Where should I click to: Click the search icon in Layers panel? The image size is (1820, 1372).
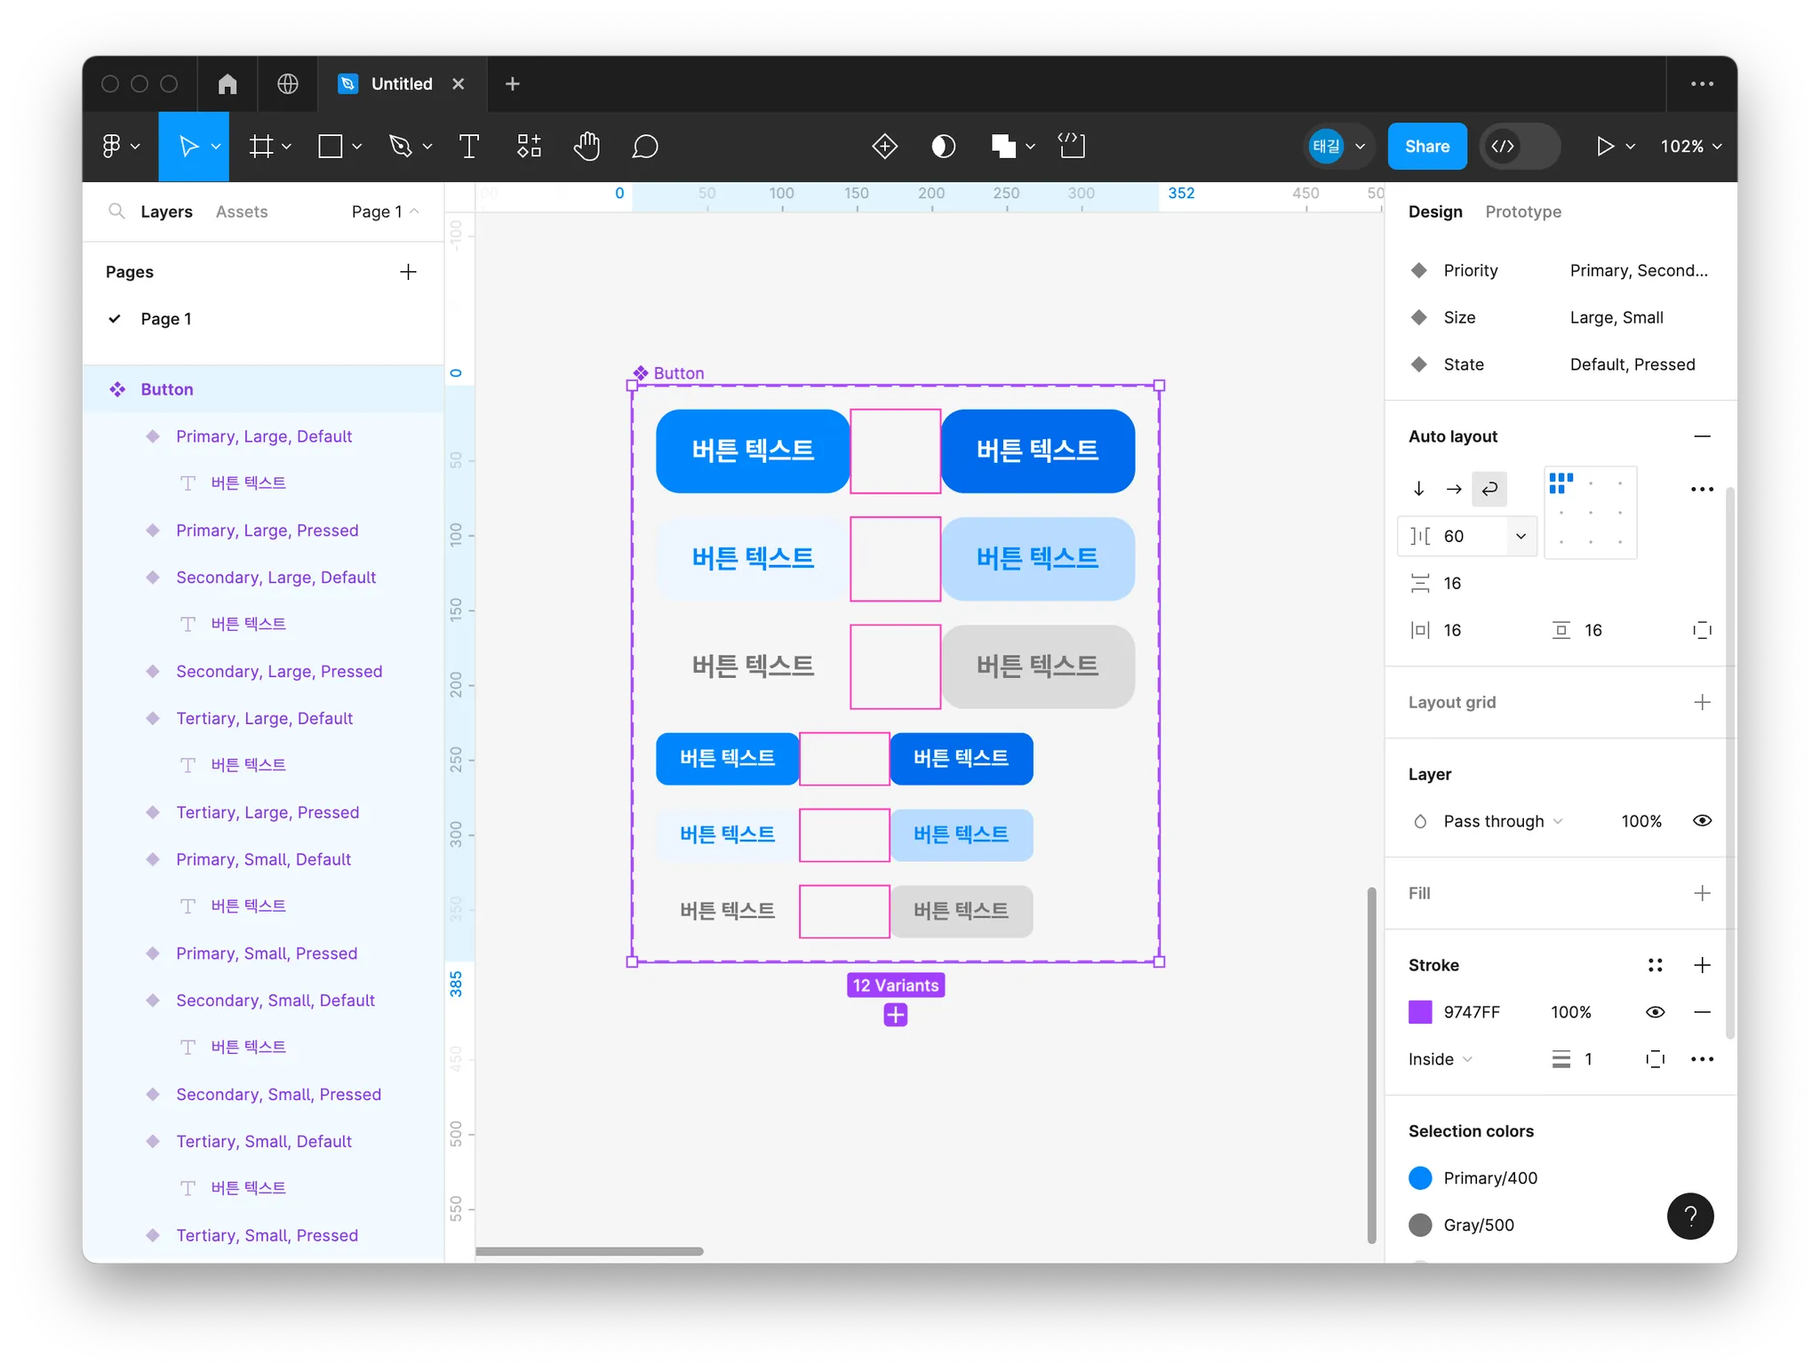[x=116, y=211]
